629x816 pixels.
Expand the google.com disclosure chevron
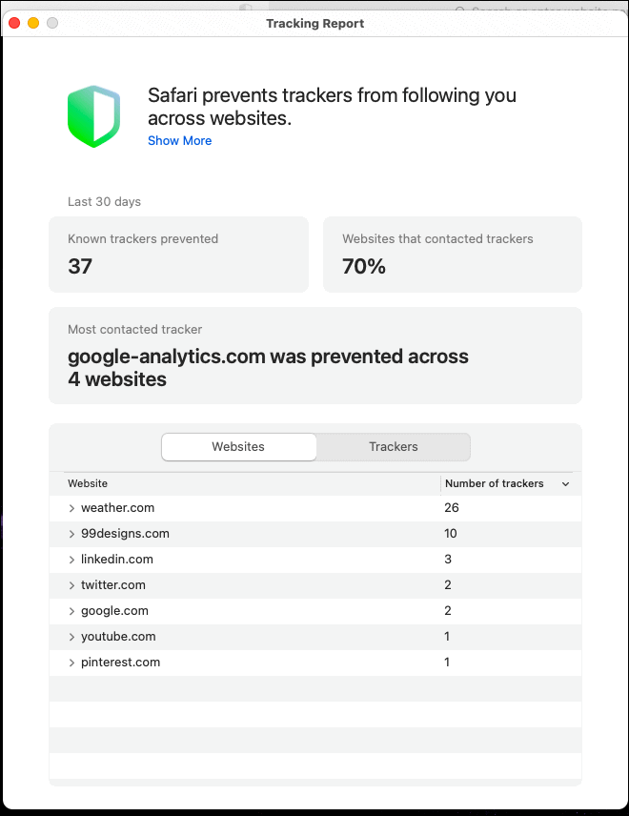[x=71, y=611]
